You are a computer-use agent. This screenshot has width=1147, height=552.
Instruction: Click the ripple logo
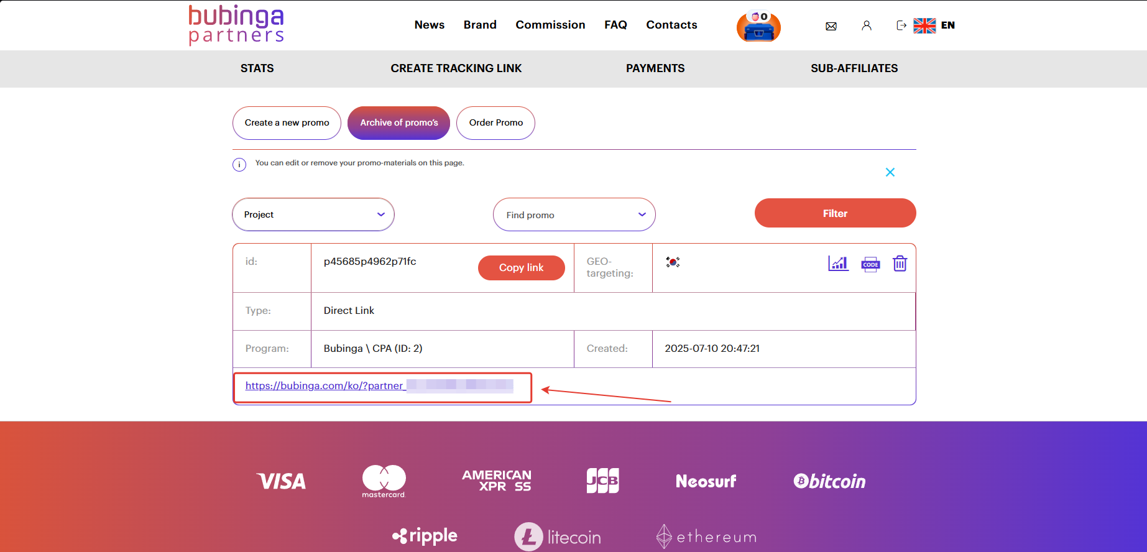(425, 536)
